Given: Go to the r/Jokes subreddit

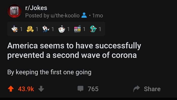Looking at the screenshot, I should coord(36,8).
